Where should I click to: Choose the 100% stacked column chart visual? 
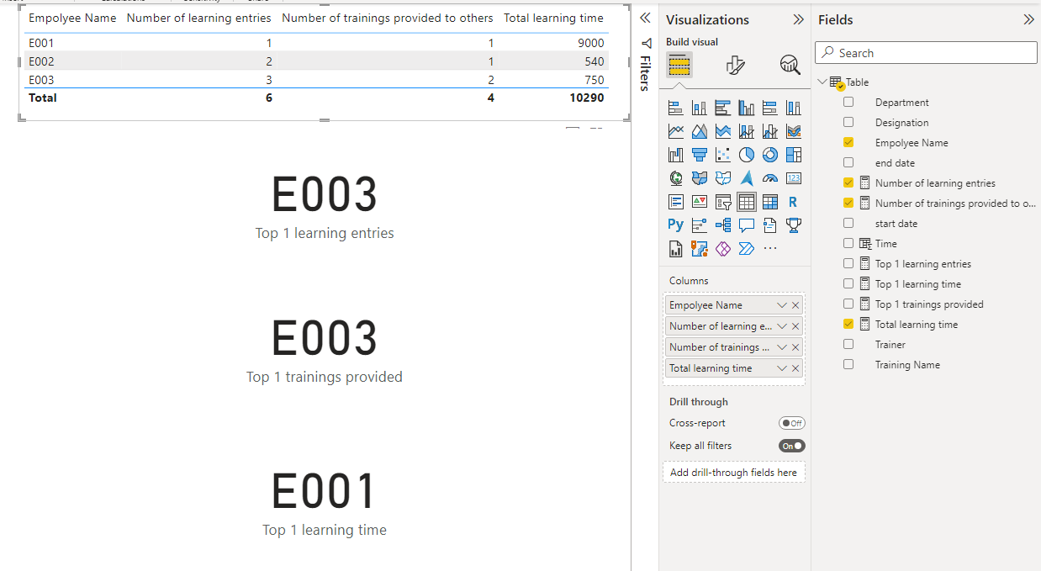click(793, 108)
